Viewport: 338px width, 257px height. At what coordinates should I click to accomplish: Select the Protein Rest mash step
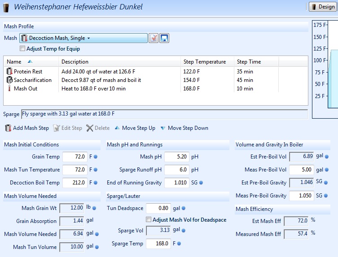coord(156,71)
